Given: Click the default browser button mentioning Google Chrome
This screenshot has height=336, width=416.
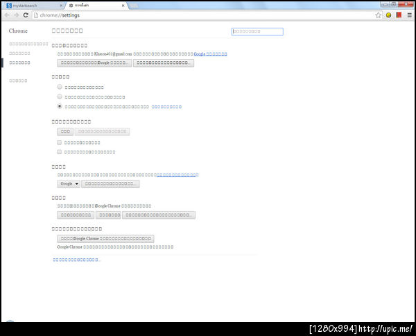Looking at the screenshot, I should [x=105, y=239].
